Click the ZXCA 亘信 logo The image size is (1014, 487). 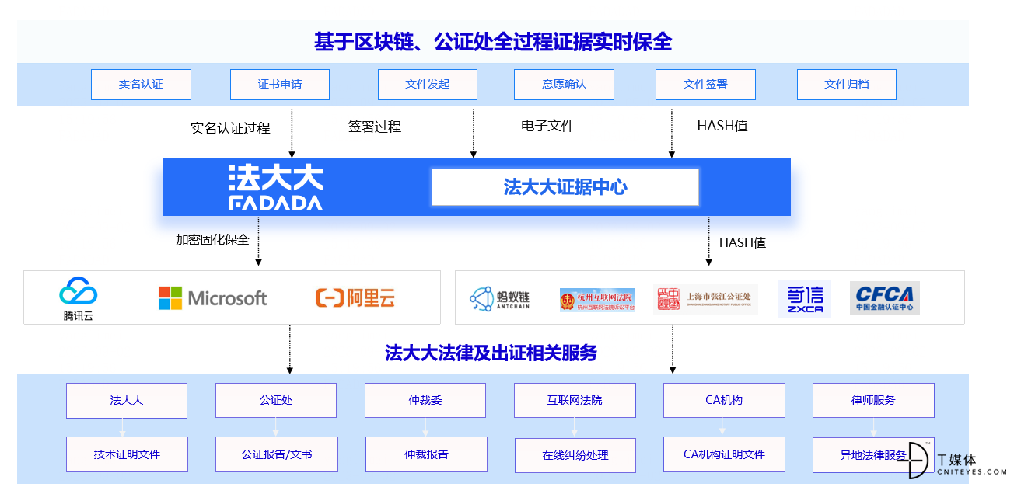tap(805, 298)
